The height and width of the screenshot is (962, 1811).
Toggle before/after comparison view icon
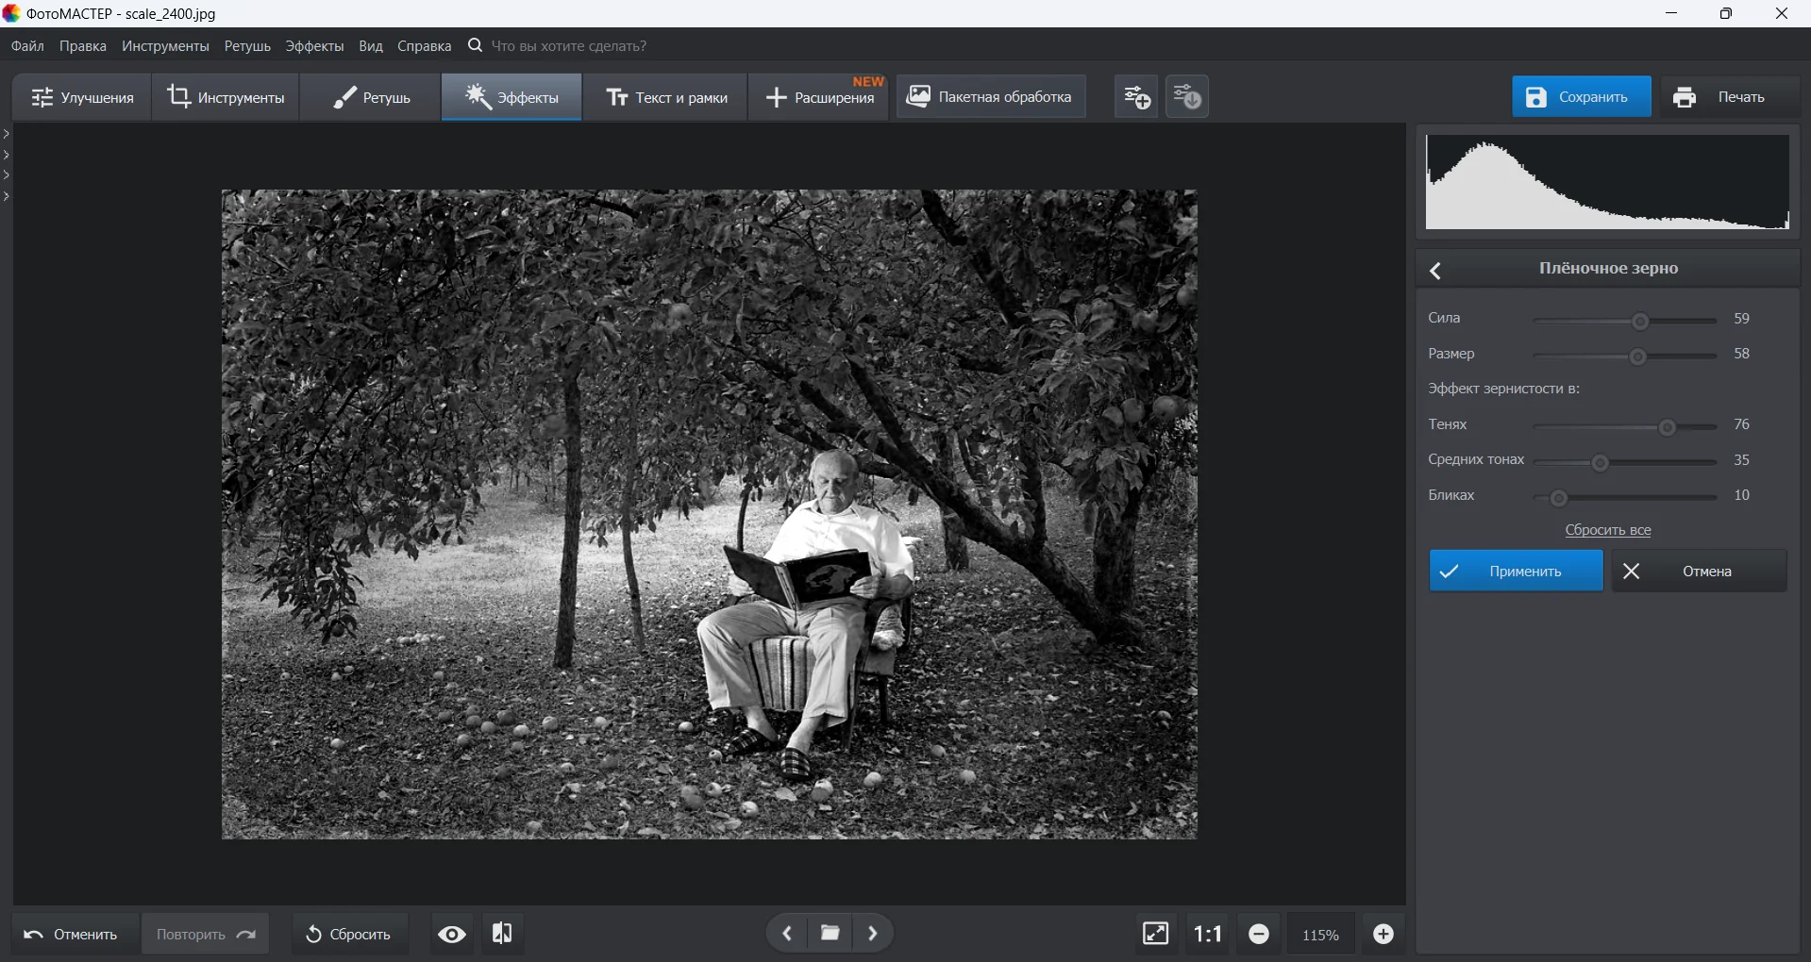tap(502, 934)
